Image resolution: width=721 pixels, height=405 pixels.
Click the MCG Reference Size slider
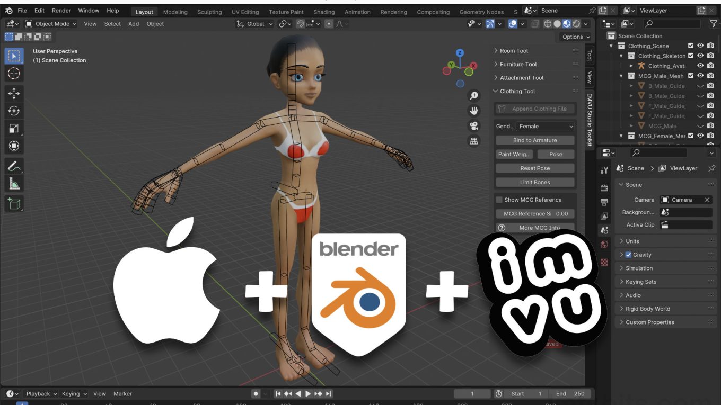(535, 214)
